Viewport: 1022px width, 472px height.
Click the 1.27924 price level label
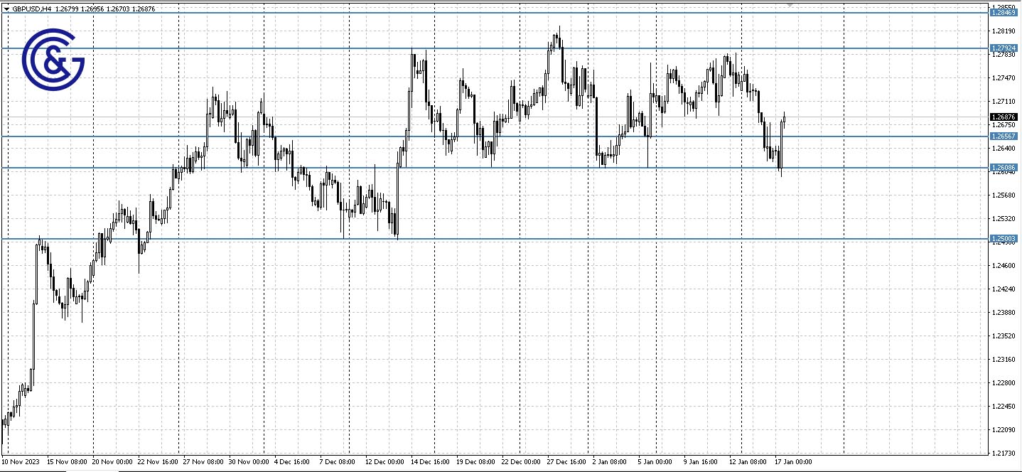tap(1004, 48)
